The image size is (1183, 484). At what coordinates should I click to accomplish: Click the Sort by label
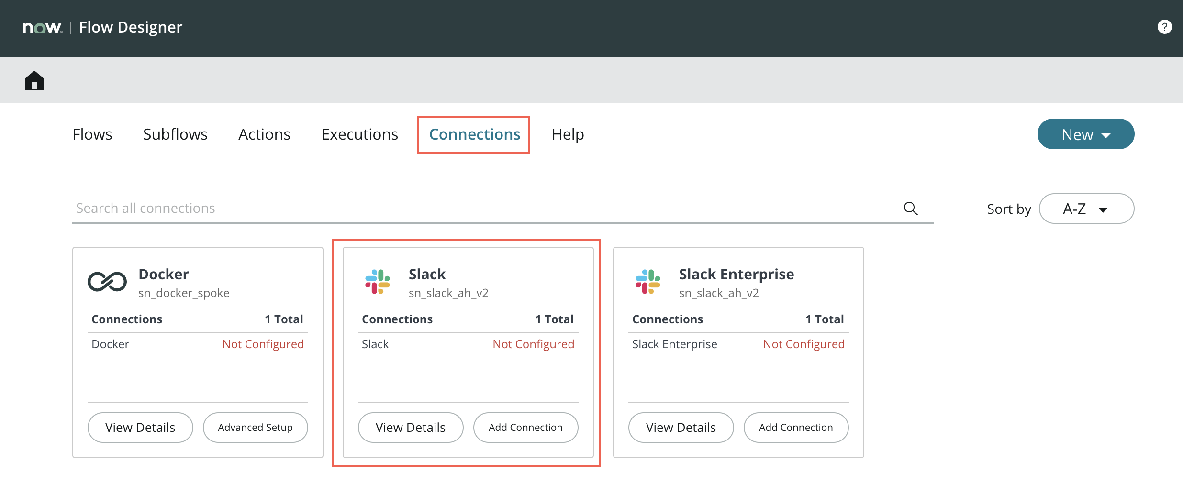[x=1009, y=209]
